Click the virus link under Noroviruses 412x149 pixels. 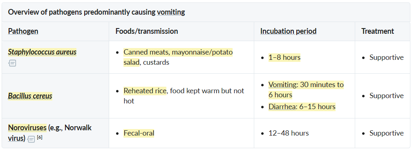(x=16, y=138)
